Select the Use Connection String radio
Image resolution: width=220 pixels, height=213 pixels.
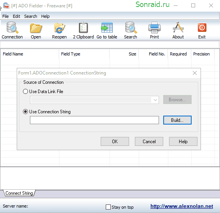click(x=25, y=112)
